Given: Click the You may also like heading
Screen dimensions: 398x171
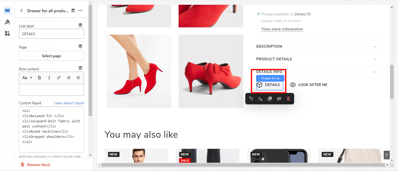Looking at the screenshot, I should click(141, 134).
